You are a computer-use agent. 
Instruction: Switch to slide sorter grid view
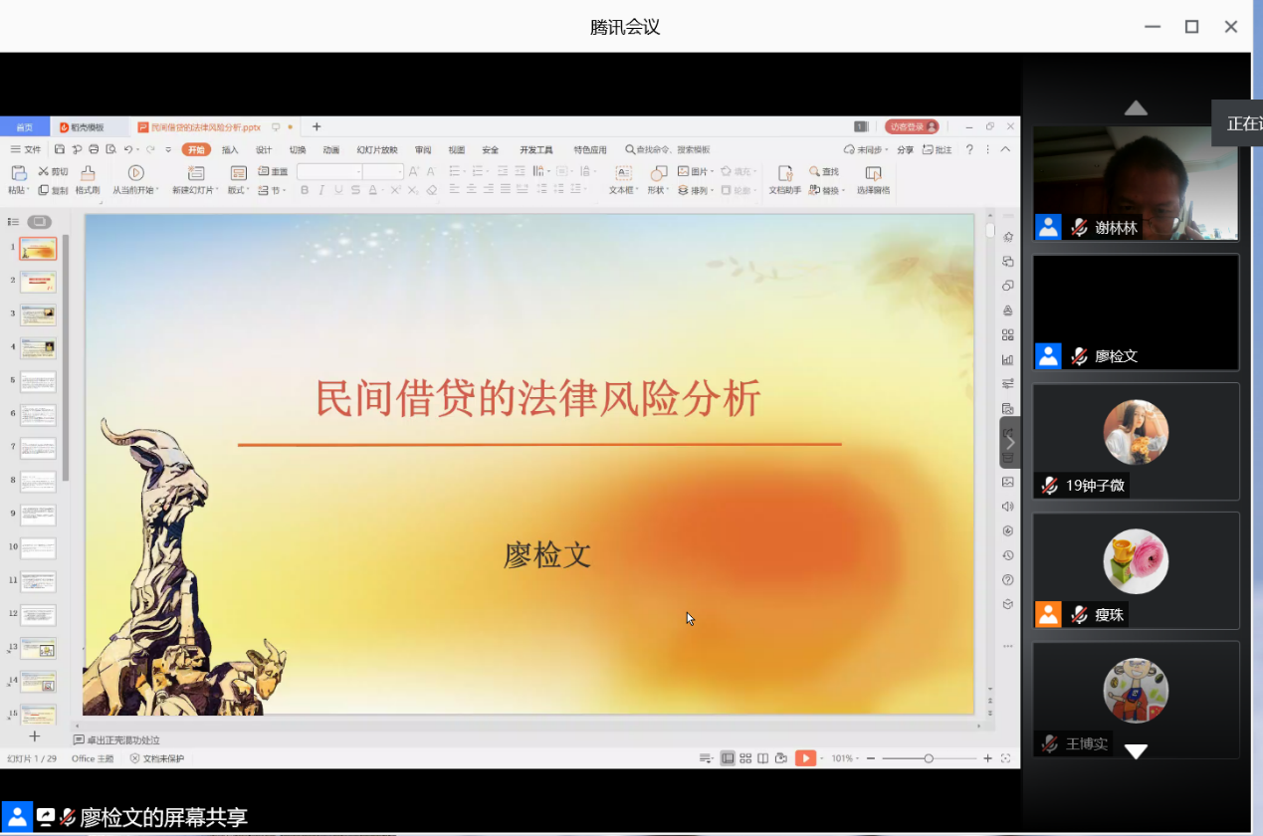click(x=745, y=758)
